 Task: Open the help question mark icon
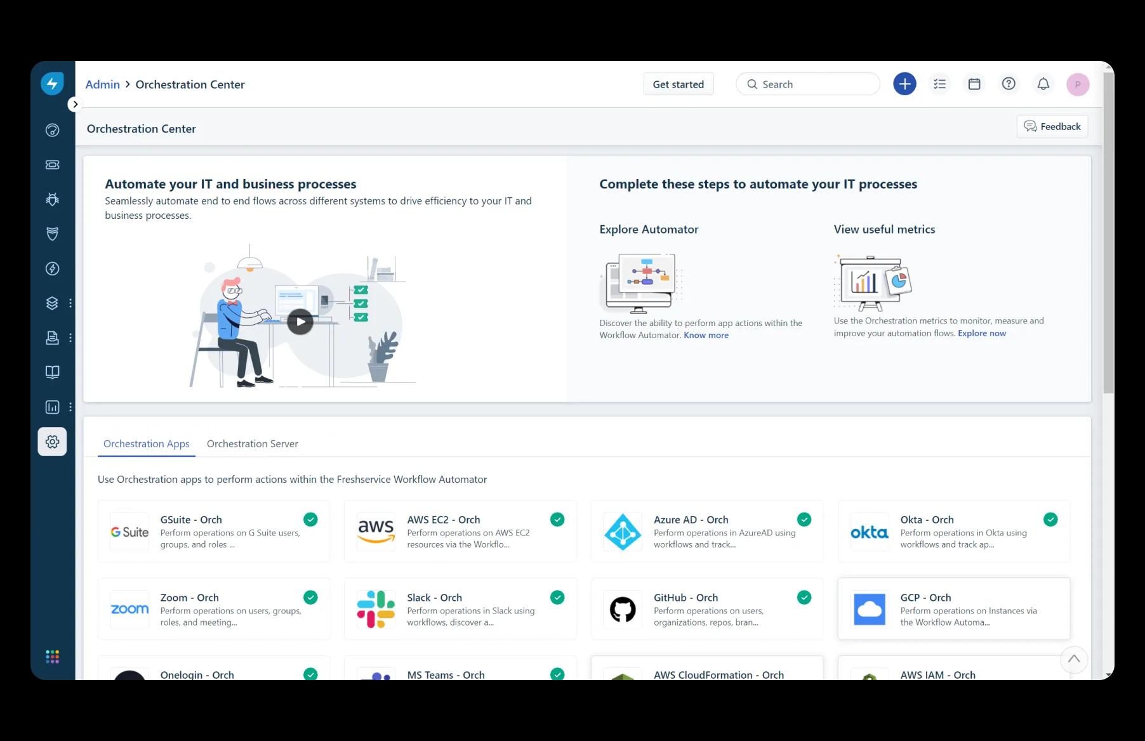click(x=1009, y=84)
